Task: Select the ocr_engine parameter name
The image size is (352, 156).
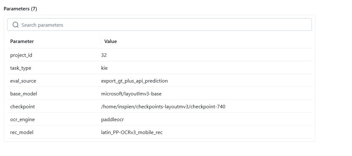Action: [x=23, y=120]
